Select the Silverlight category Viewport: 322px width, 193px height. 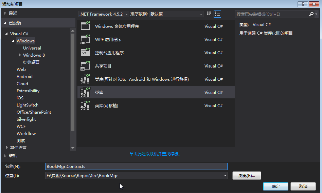[x=26, y=119]
